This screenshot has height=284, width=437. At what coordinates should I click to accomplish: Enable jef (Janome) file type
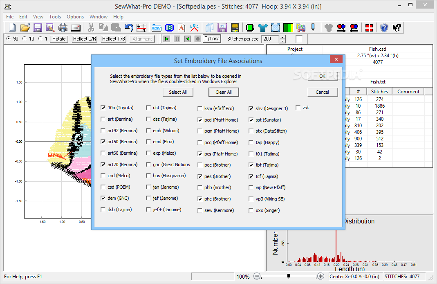point(148,198)
